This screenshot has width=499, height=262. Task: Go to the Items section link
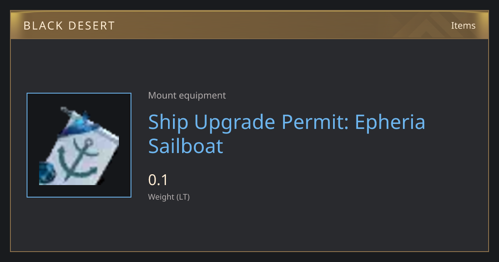463,25
